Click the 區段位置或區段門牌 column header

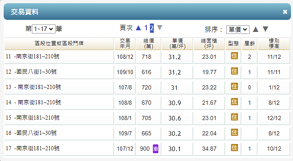coord(59,43)
